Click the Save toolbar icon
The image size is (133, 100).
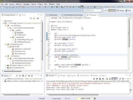click(x=7, y=7)
